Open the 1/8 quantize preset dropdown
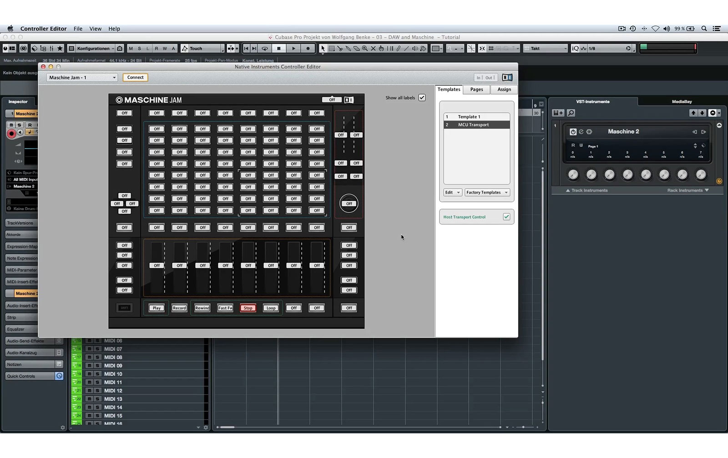This screenshot has width=728, height=458. (x=610, y=48)
